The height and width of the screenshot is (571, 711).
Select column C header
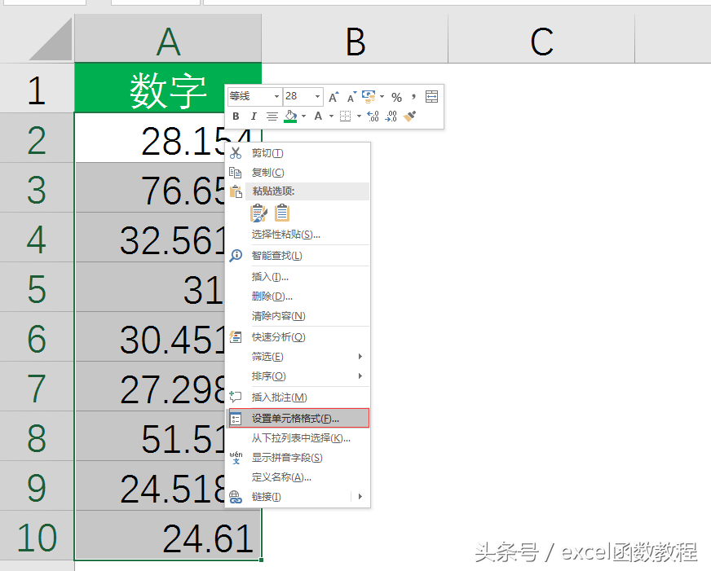tap(541, 38)
